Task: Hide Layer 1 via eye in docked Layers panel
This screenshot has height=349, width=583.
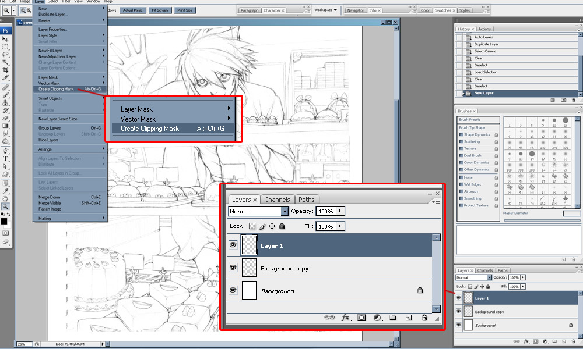Action: (458, 298)
